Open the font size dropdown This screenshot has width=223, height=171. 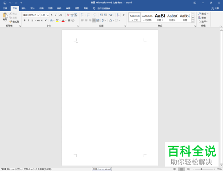48,15
